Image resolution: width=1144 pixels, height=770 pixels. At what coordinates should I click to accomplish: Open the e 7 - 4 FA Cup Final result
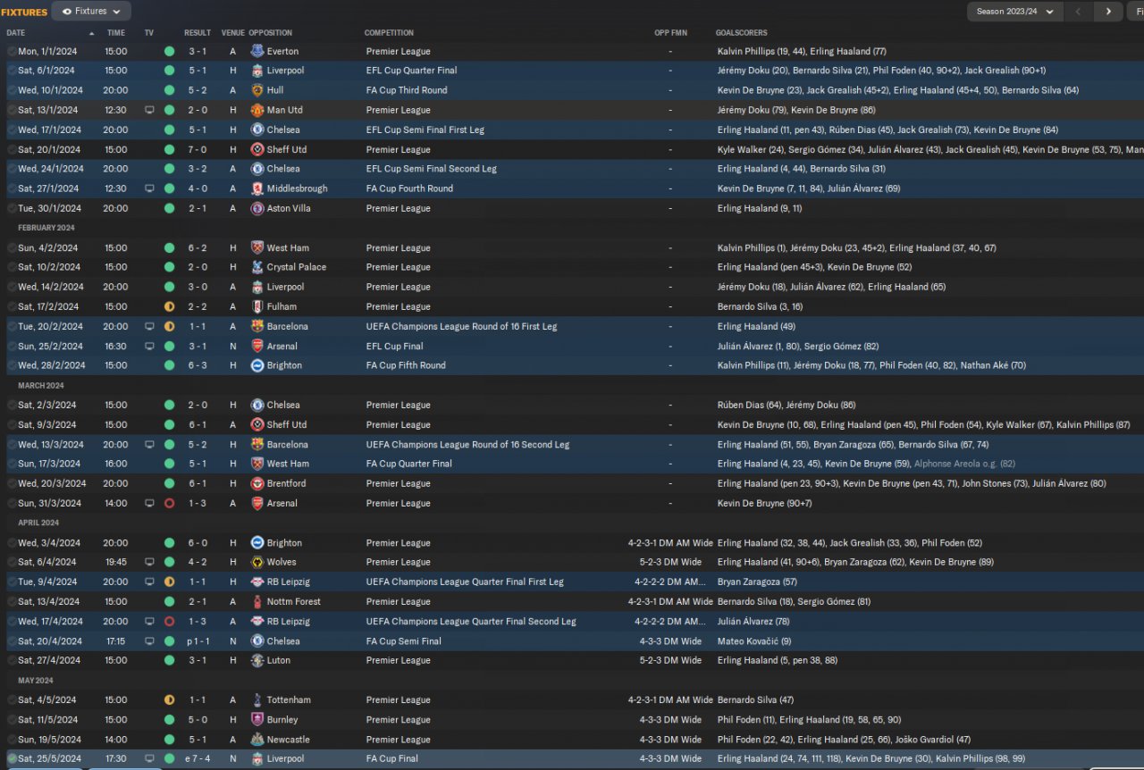tap(198, 758)
